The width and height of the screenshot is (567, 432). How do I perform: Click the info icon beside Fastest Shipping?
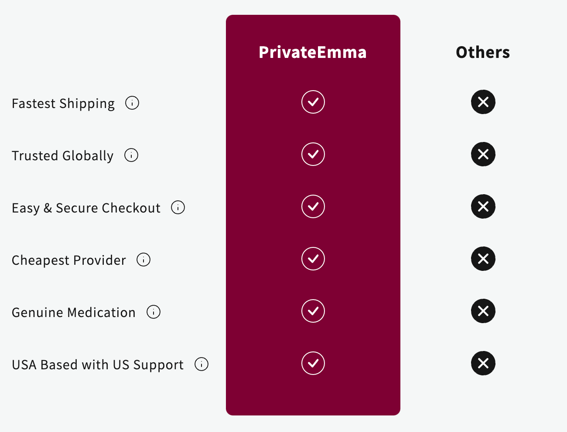point(132,103)
